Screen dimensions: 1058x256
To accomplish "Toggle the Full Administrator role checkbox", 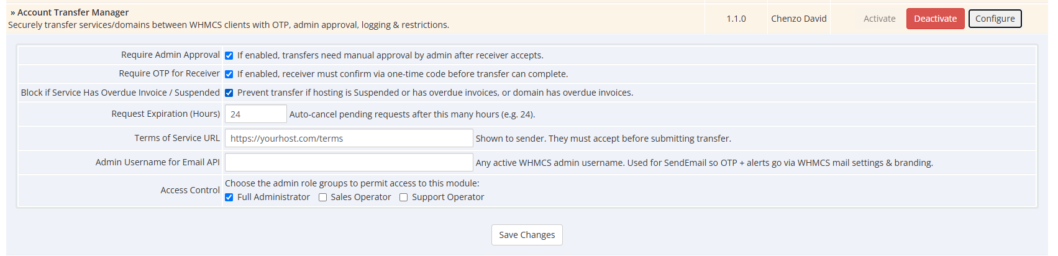I will [229, 197].
